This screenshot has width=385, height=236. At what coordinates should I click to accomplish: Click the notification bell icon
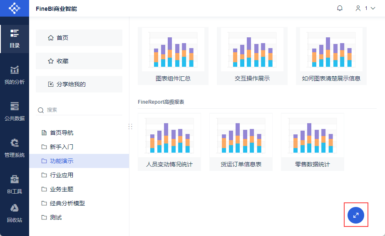click(340, 8)
